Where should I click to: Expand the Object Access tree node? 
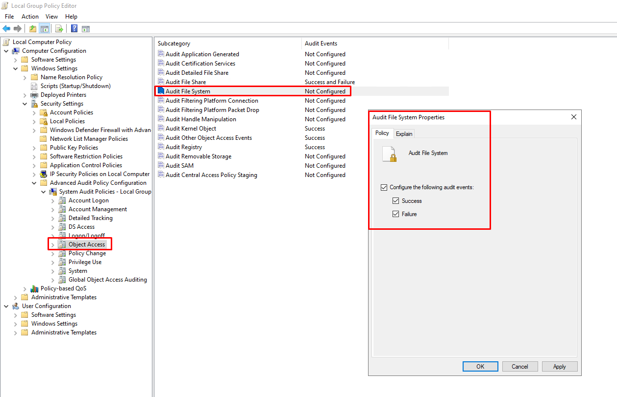coord(52,244)
